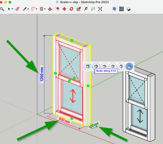Select the search magnifier icon
Viewport: 163px width, 144px height.
[x=2, y=9]
